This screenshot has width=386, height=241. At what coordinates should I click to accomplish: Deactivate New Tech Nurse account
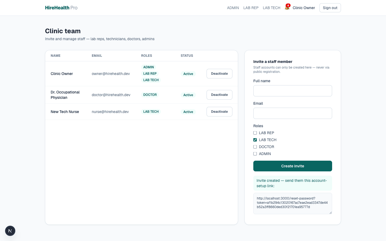tap(219, 112)
